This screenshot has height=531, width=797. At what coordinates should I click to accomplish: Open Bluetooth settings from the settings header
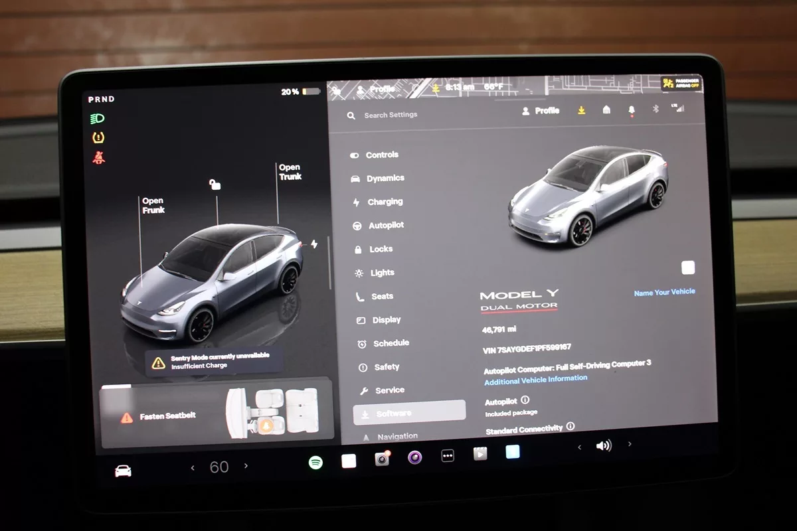click(x=655, y=109)
